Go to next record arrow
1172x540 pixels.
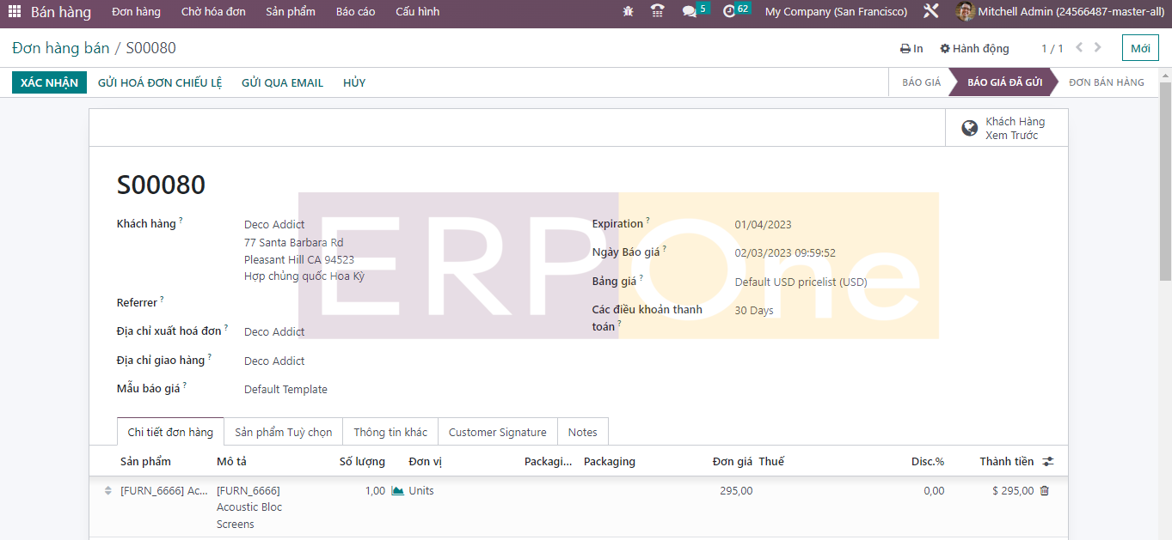click(1098, 48)
